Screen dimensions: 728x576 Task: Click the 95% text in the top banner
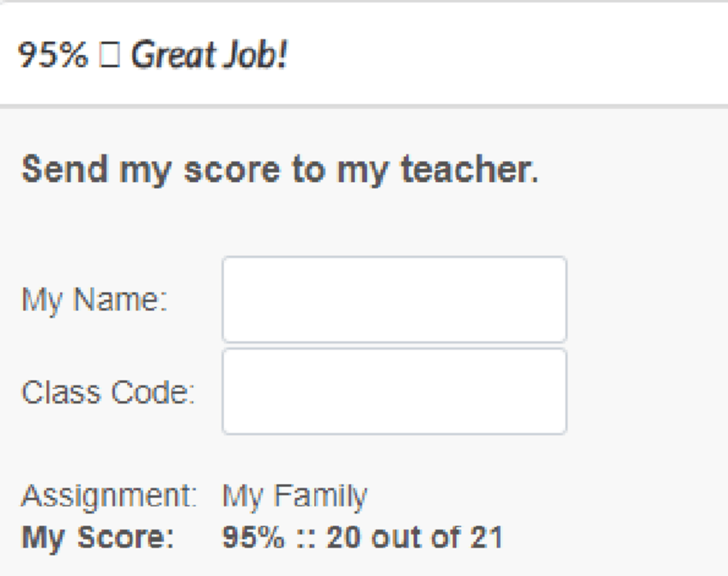pyautogui.click(x=52, y=57)
